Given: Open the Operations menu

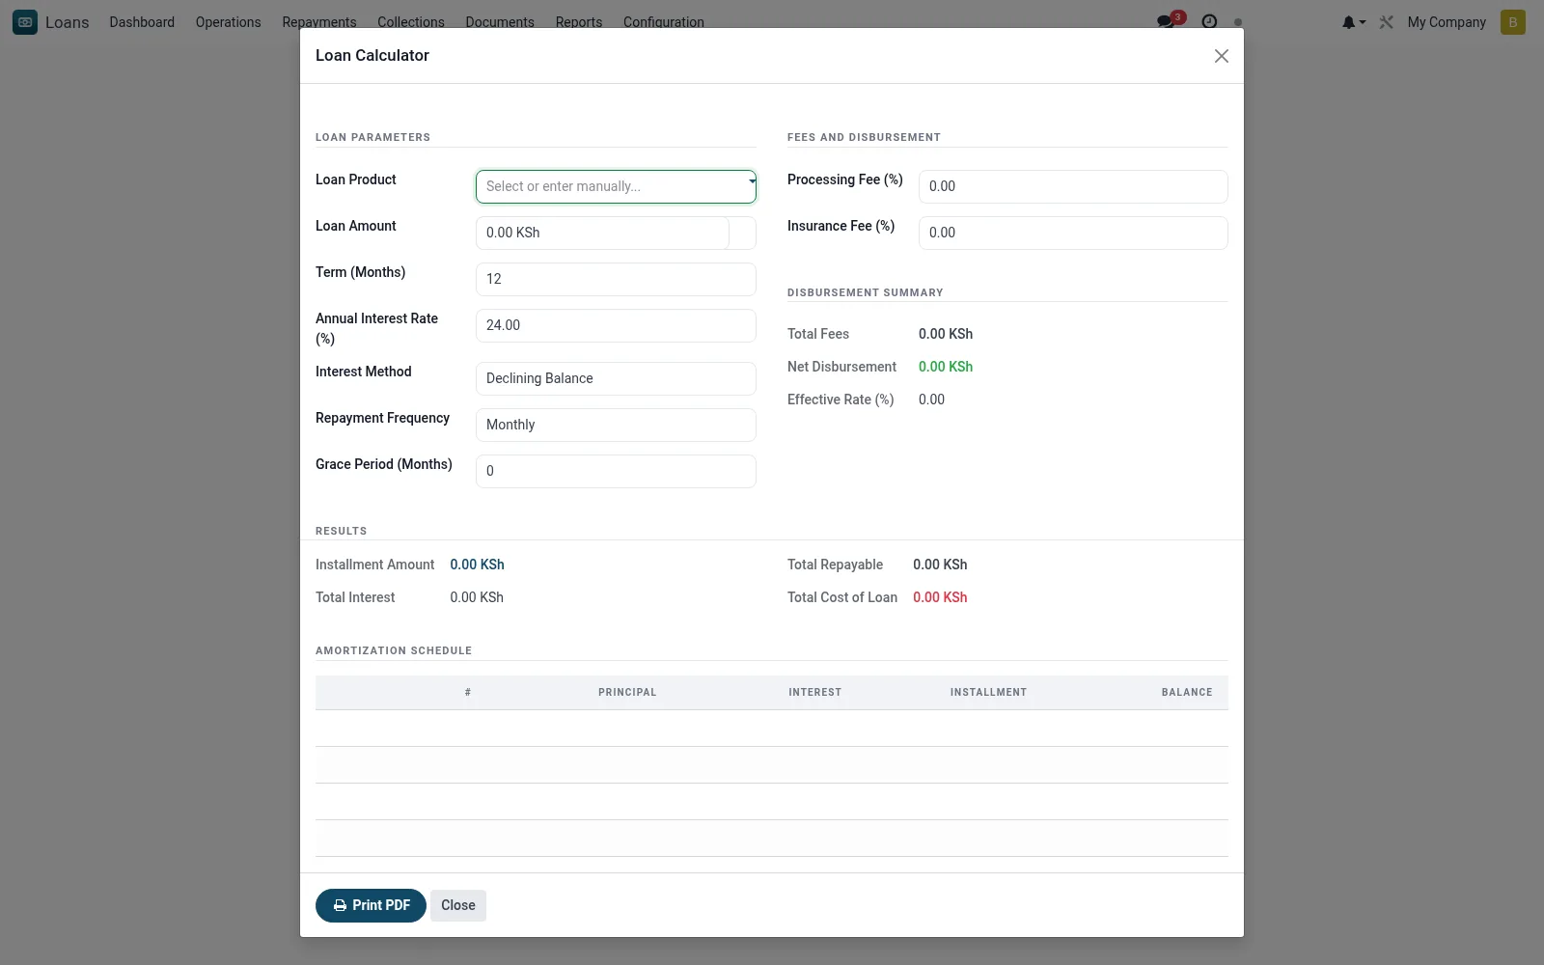Looking at the screenshot, I should tap(228, 21).
